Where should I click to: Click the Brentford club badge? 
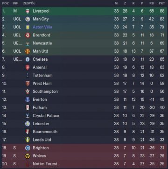point(28,35)
